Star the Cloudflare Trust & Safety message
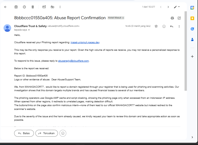The width and height of the screenshot is (198, 145). [x=156, y=26]
